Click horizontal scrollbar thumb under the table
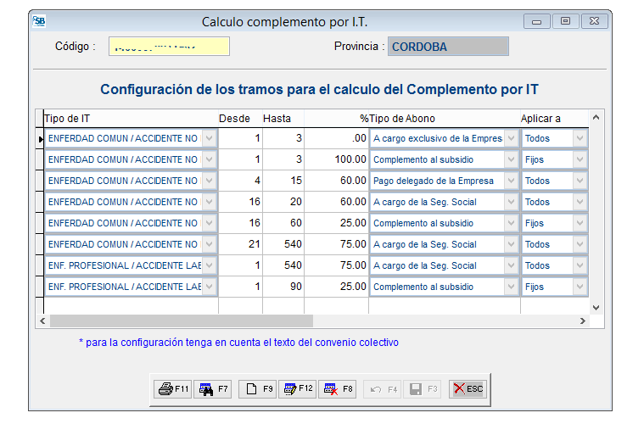The width and height of the screenshot is (644, 435). pos(181,321)
